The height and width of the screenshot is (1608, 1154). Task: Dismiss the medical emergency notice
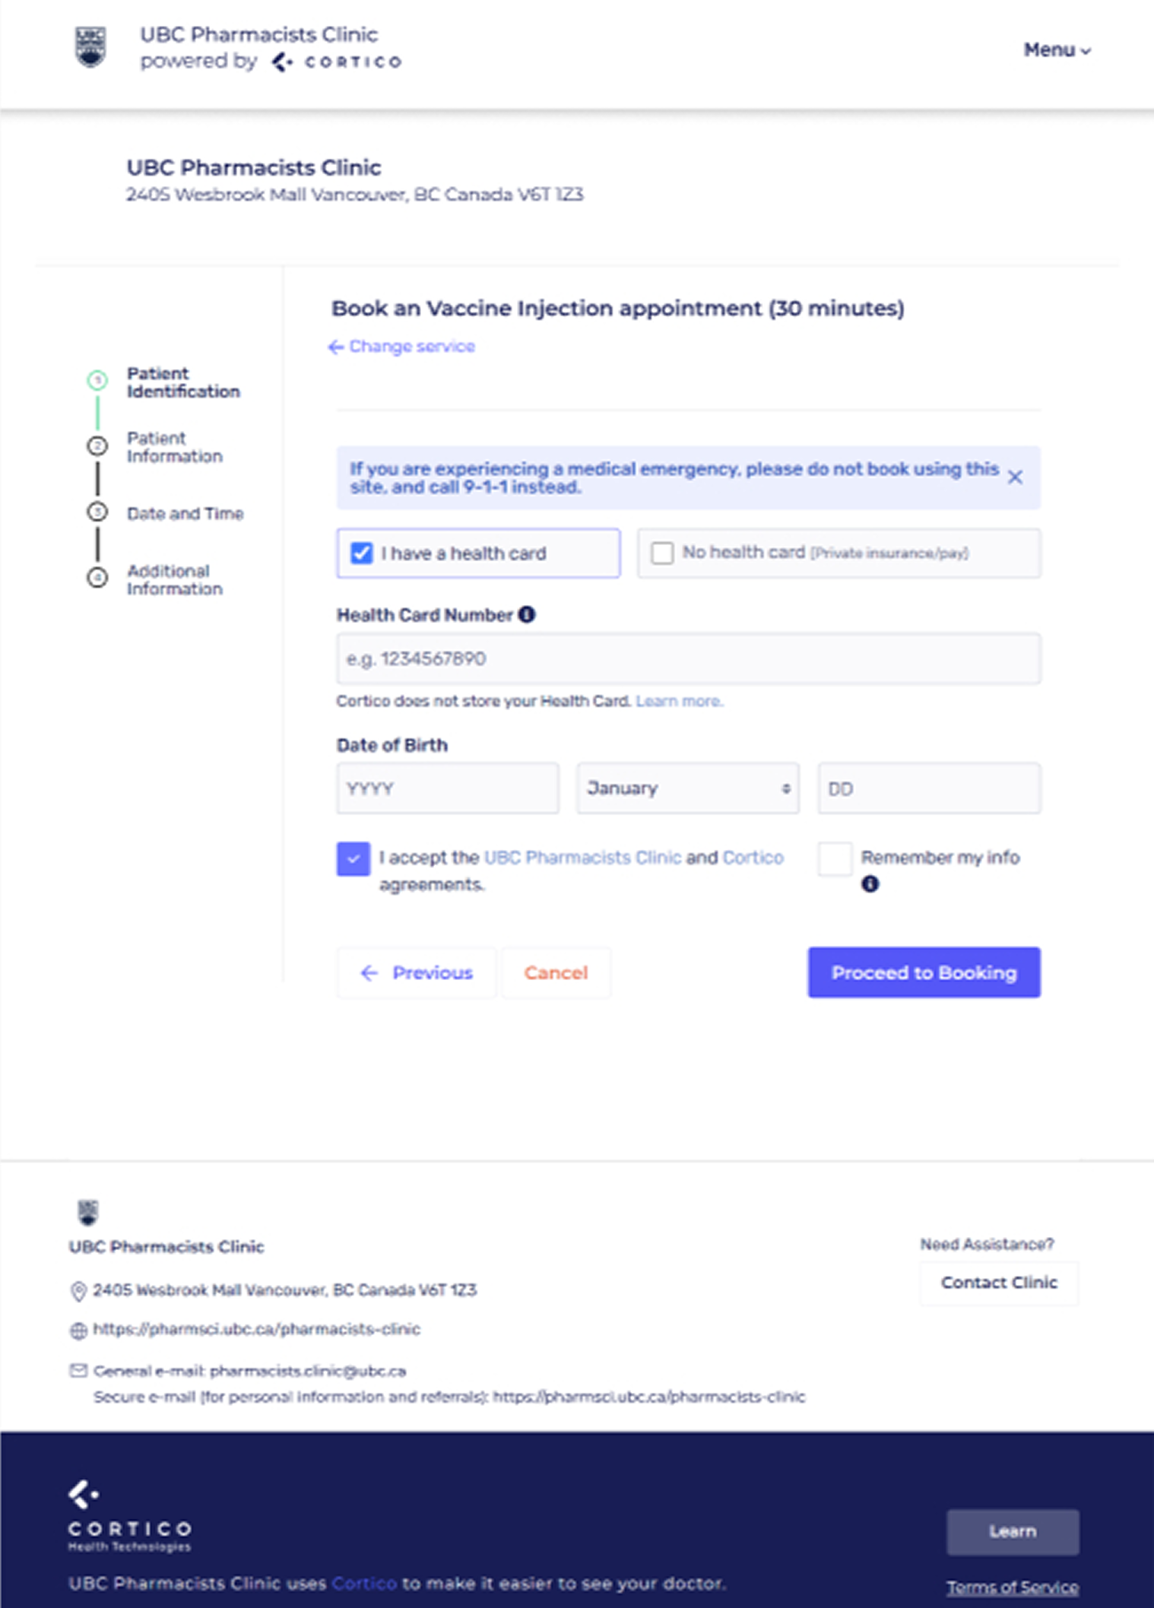click(x=1015, y=477)
